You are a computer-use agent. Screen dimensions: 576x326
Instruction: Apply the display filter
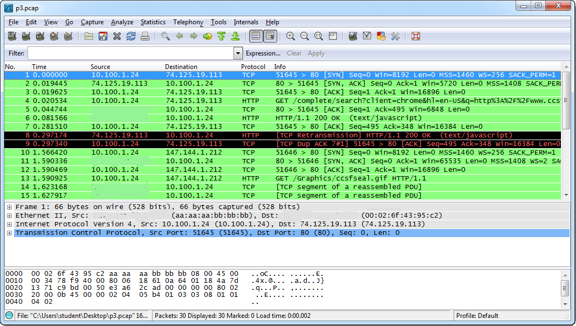click(x=316, y=53)
